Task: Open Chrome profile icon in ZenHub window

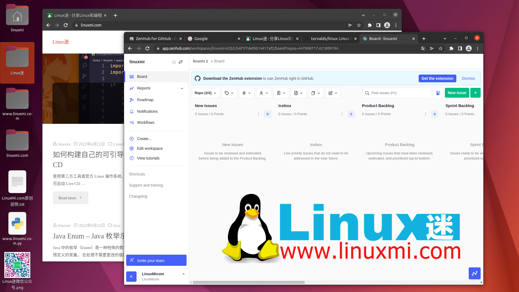Action: (x=469, y=48)
